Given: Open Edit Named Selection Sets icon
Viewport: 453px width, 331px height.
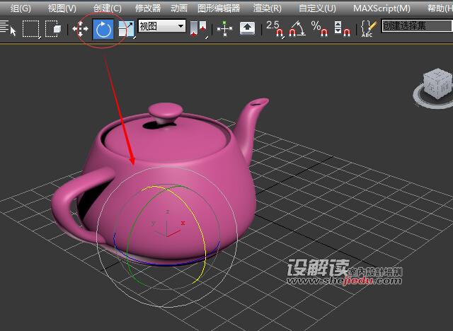Looking at the screenshot, I should [x=367, y=29].
